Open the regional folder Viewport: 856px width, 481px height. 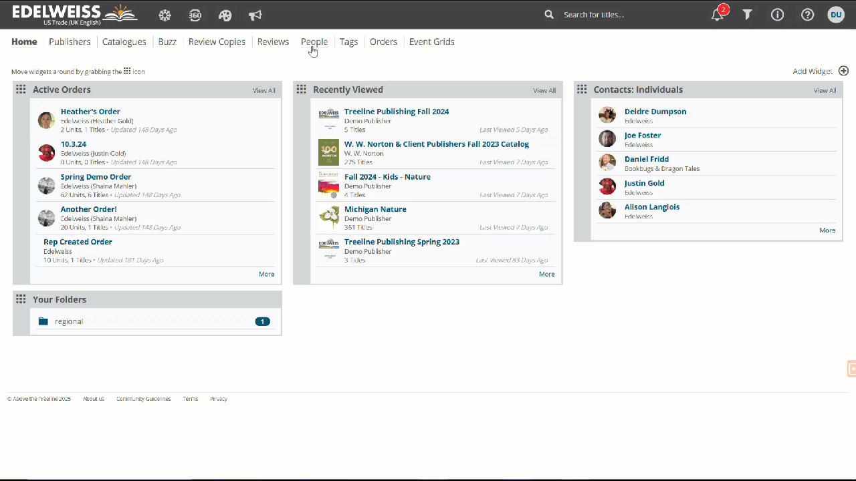coord(69,321)
